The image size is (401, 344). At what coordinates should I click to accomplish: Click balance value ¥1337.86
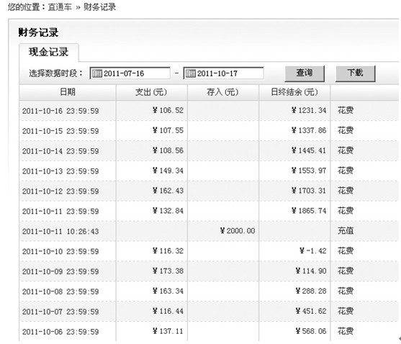click(309, 130)
